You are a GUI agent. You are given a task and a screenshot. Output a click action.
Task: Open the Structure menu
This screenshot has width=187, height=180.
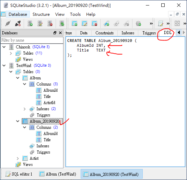point(41,14)
